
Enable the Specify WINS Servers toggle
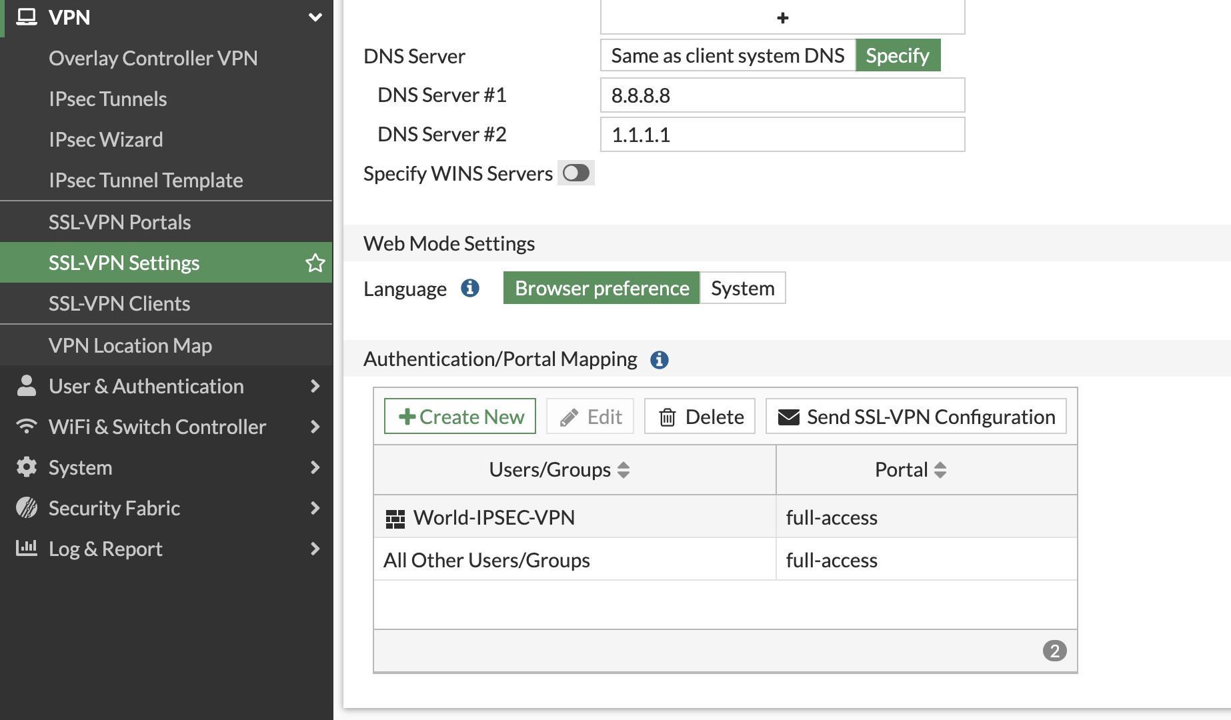[575, 173]
